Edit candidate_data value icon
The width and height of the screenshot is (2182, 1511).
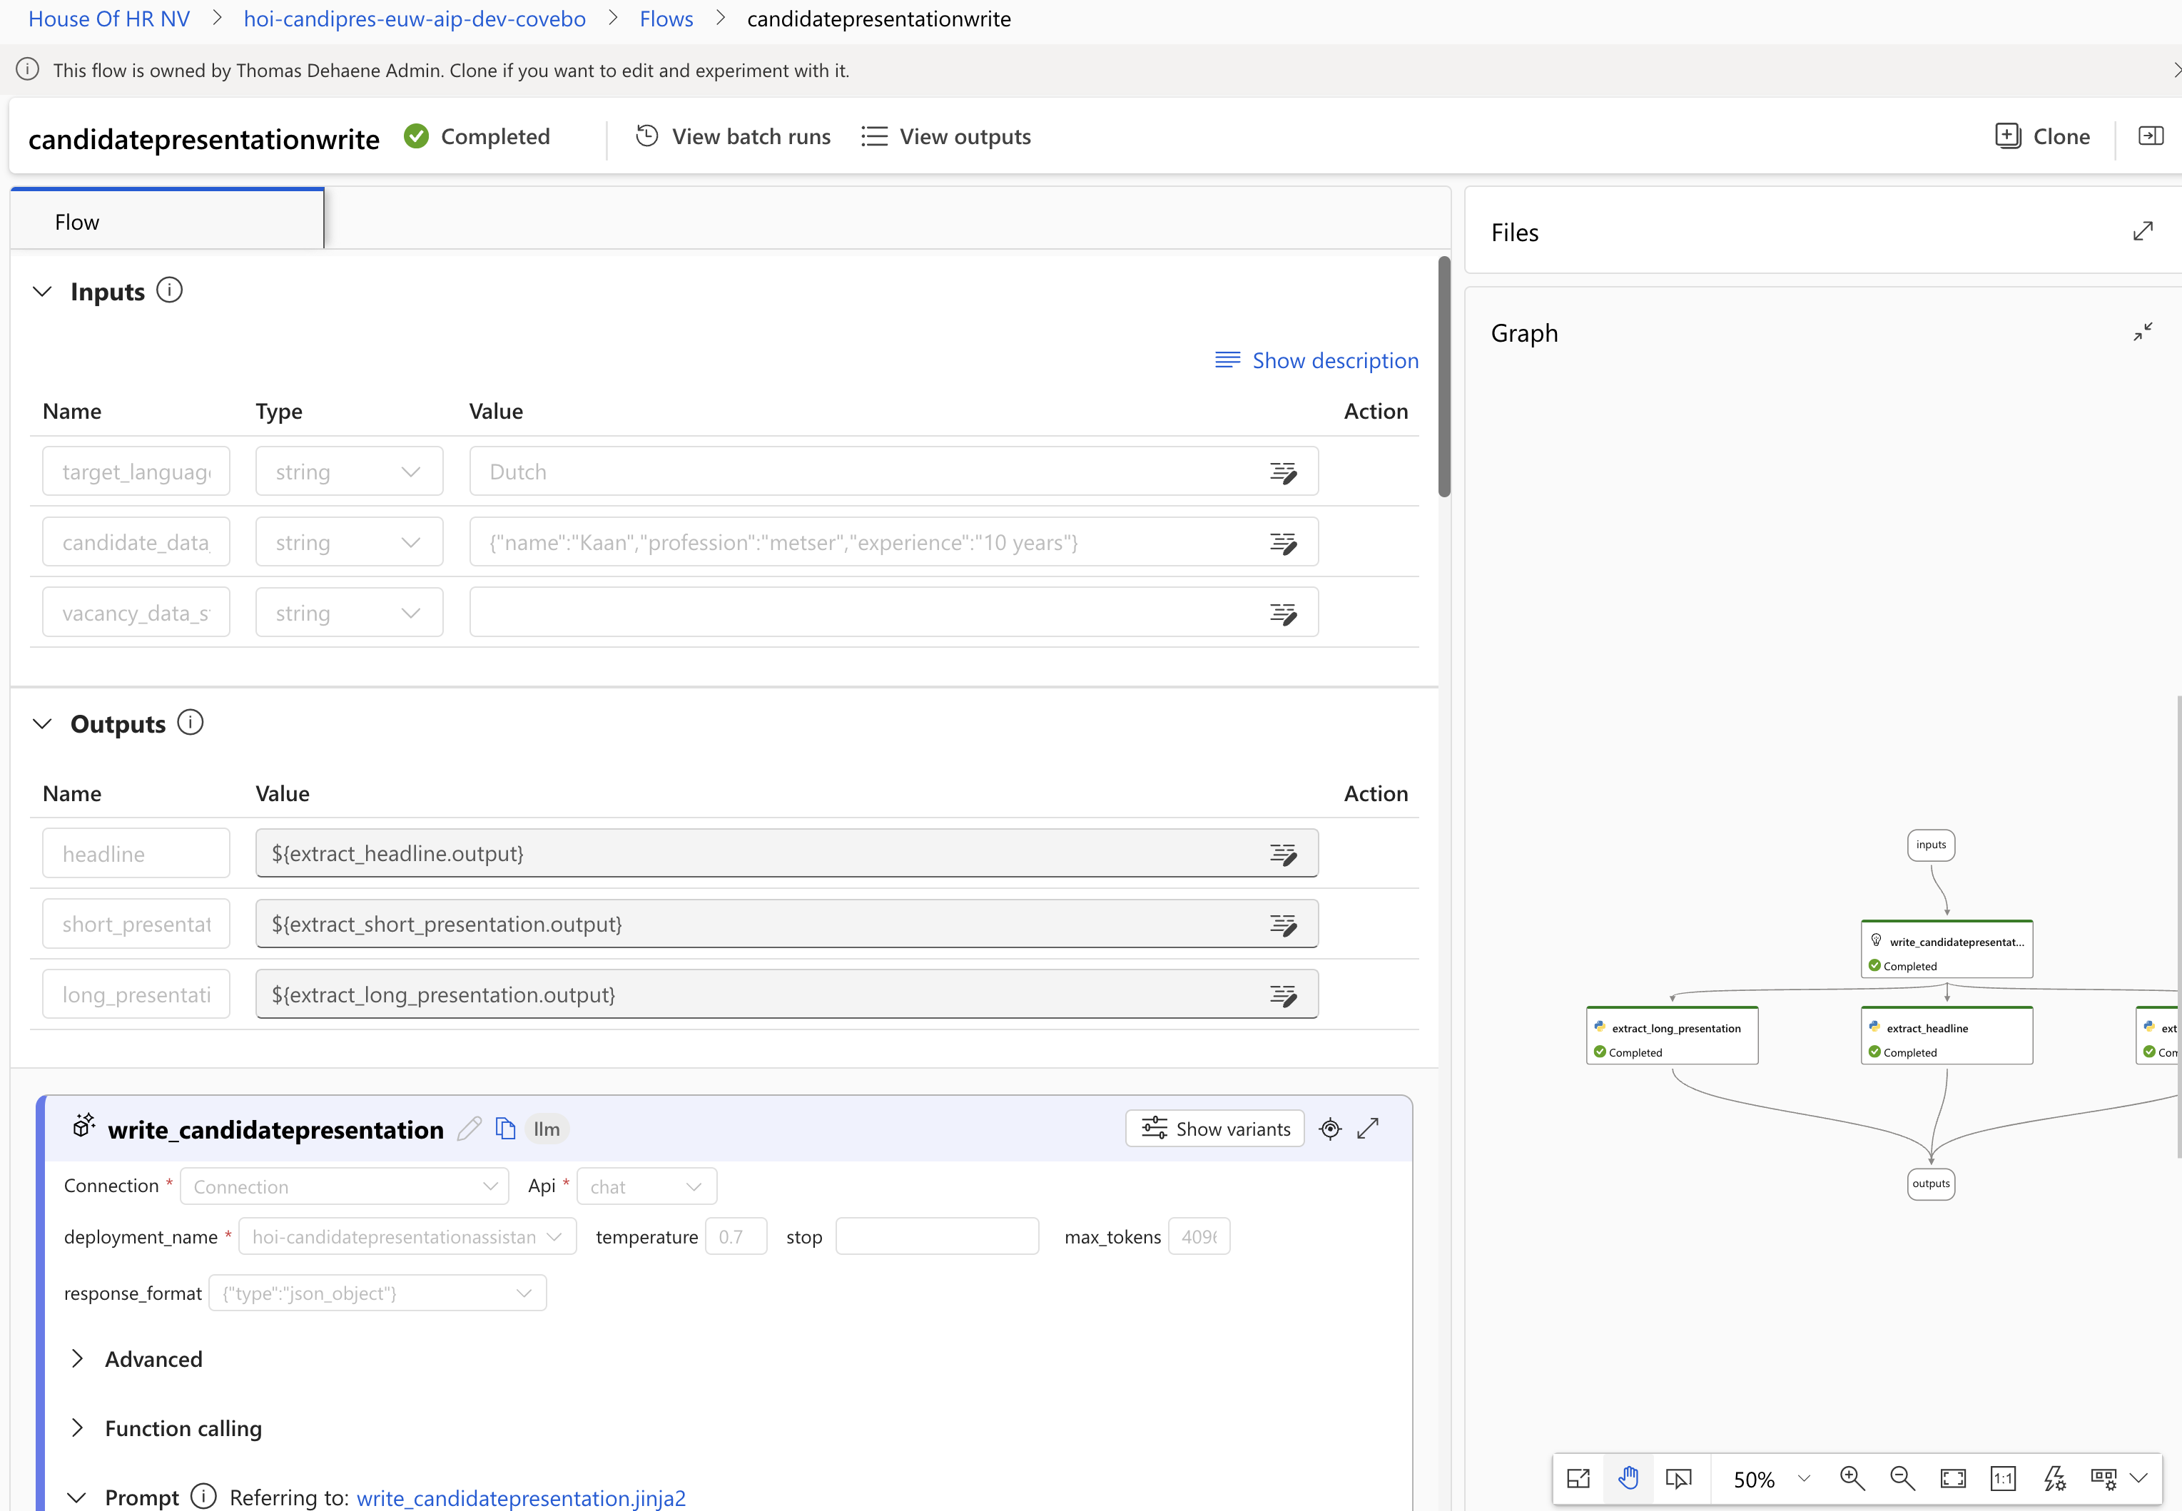1284,544
